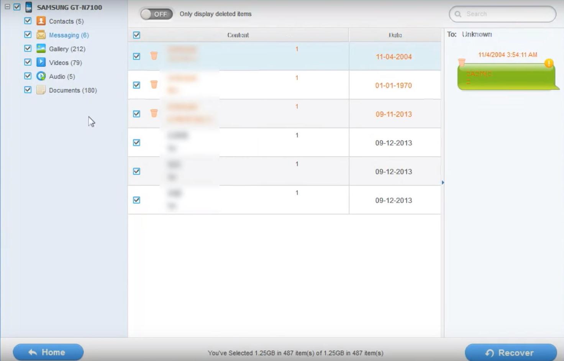Click into the Search field
The height and width of the screenshot is (361, 564).
point(502,14)
